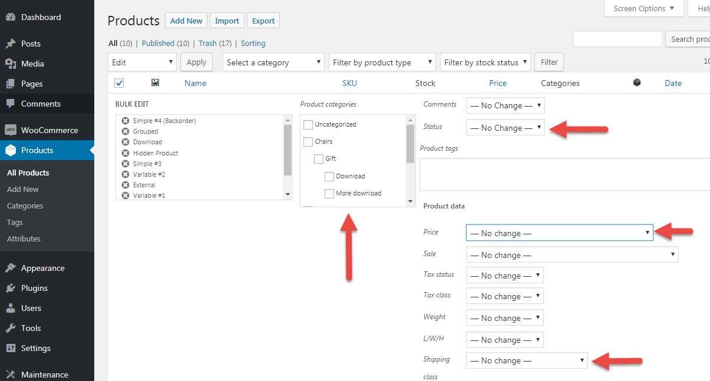The height and width of the screenshot is (381, 710).
Task: Click the Apply button
Action: (x=197, y=62)
